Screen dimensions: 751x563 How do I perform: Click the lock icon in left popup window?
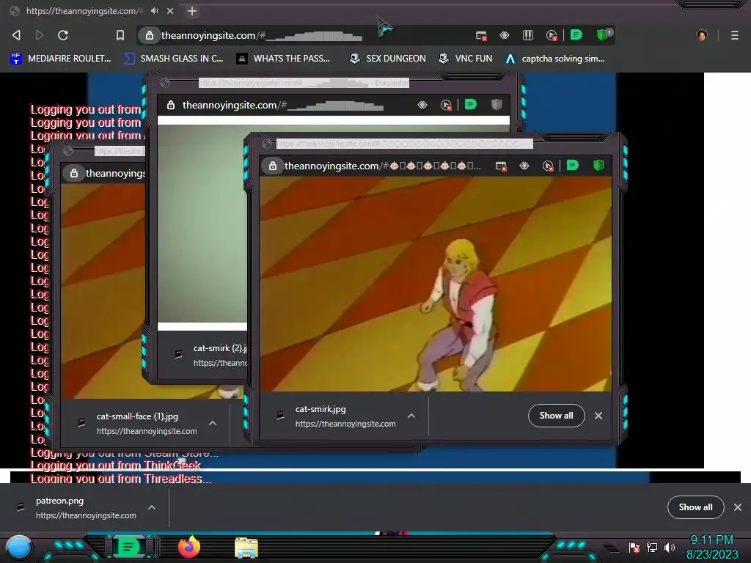74,173
